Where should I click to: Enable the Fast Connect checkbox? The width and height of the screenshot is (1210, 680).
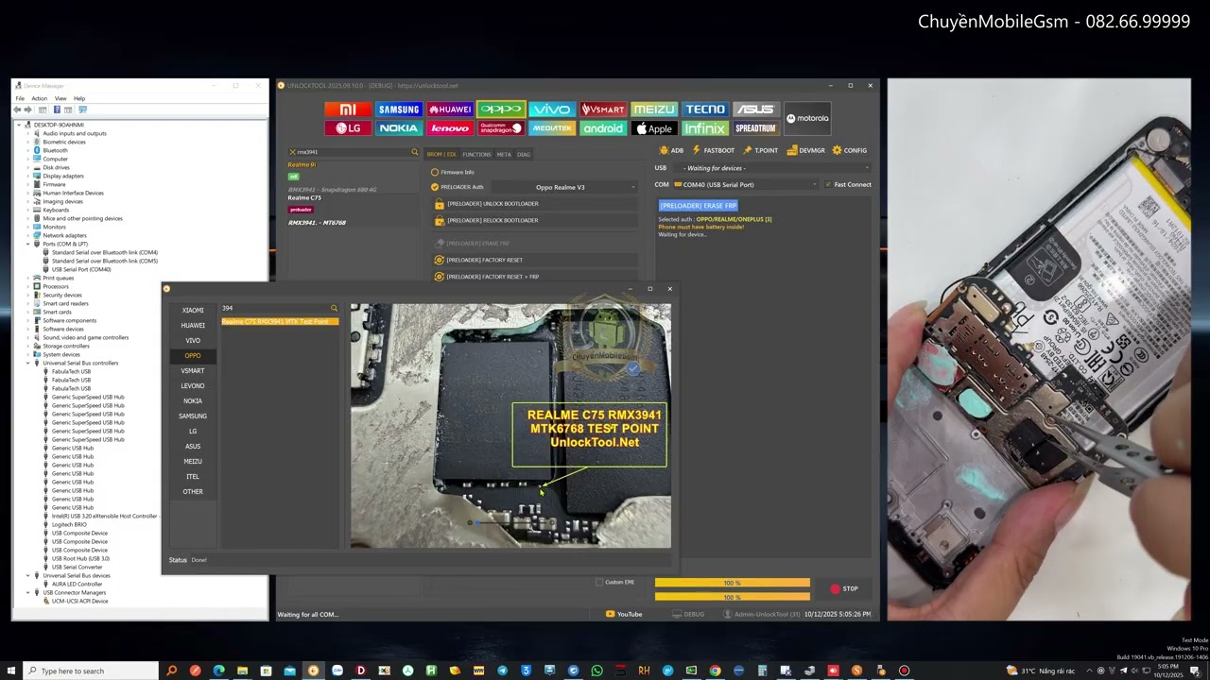click(829, 185)
